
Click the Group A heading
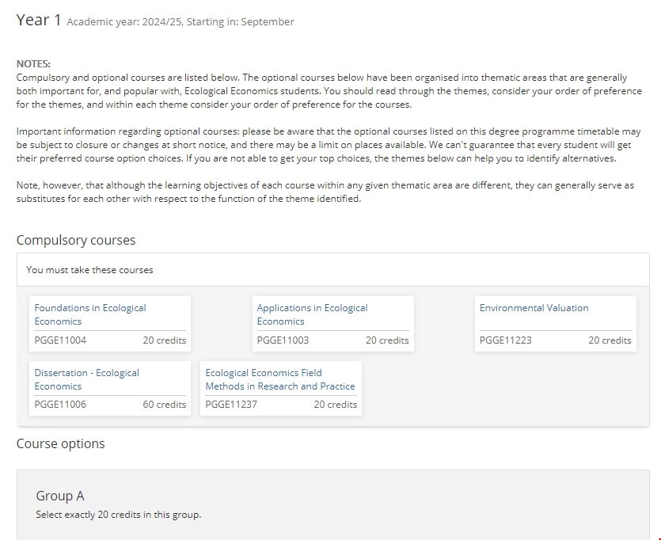tap(59, 496)
